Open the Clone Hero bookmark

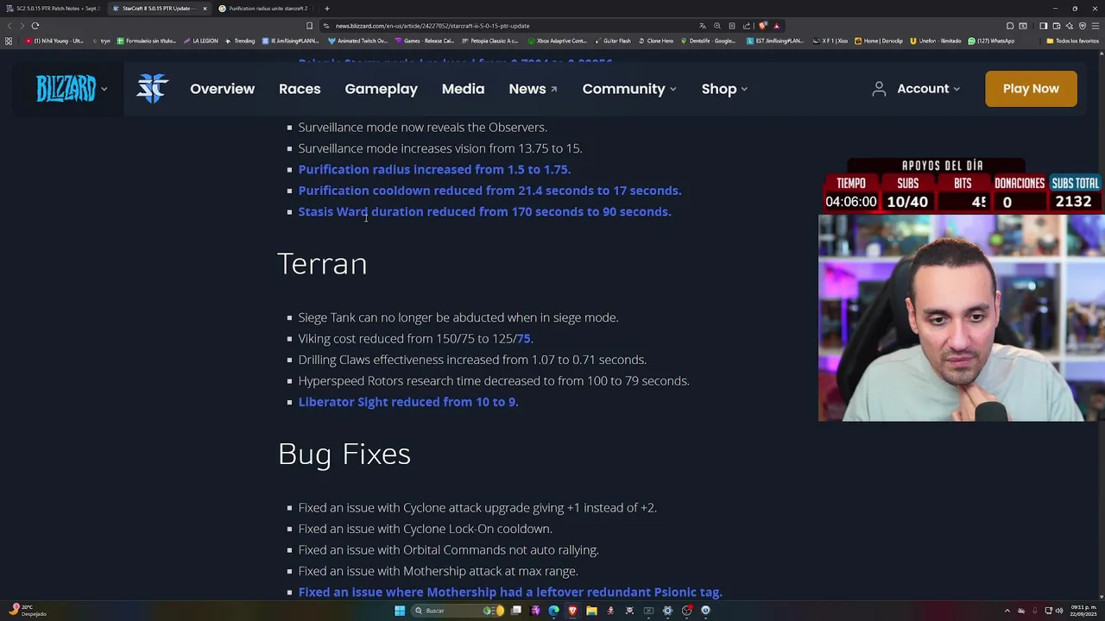(x=655, y=41)
